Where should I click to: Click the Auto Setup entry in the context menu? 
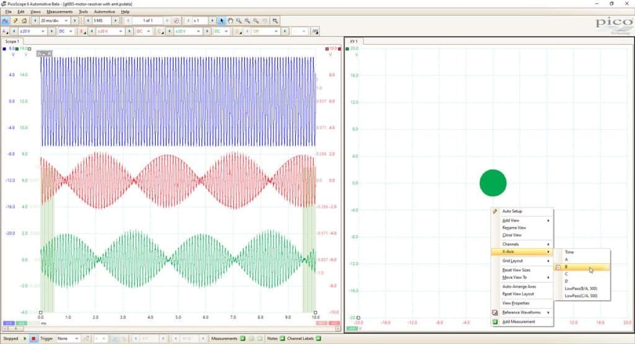point(522,211)
